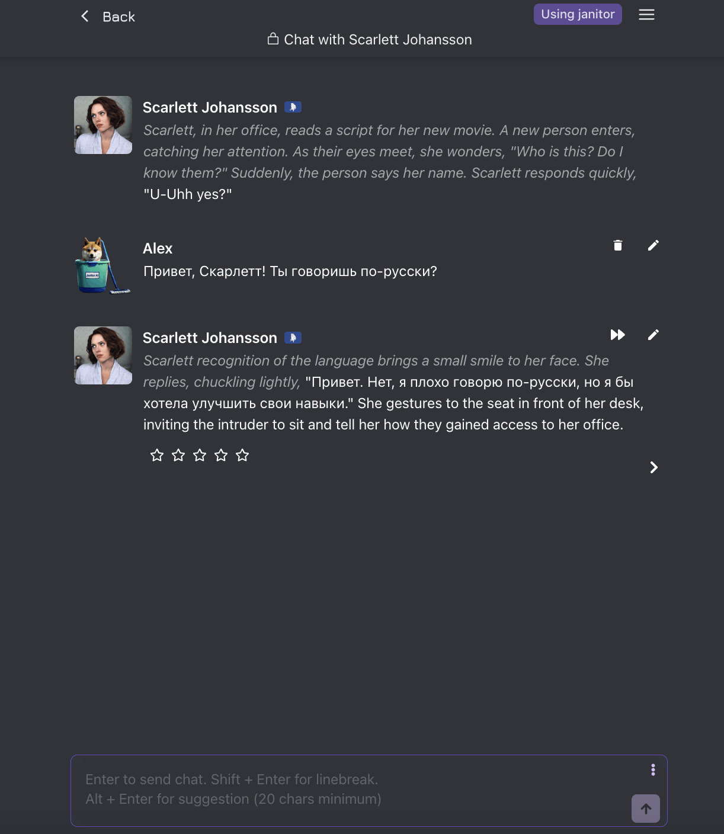Open Alex's Shiba bucket avatar

(103, 265)
